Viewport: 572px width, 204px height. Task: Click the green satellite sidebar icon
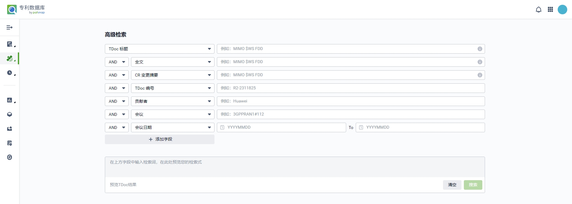(x=10, y=59)
